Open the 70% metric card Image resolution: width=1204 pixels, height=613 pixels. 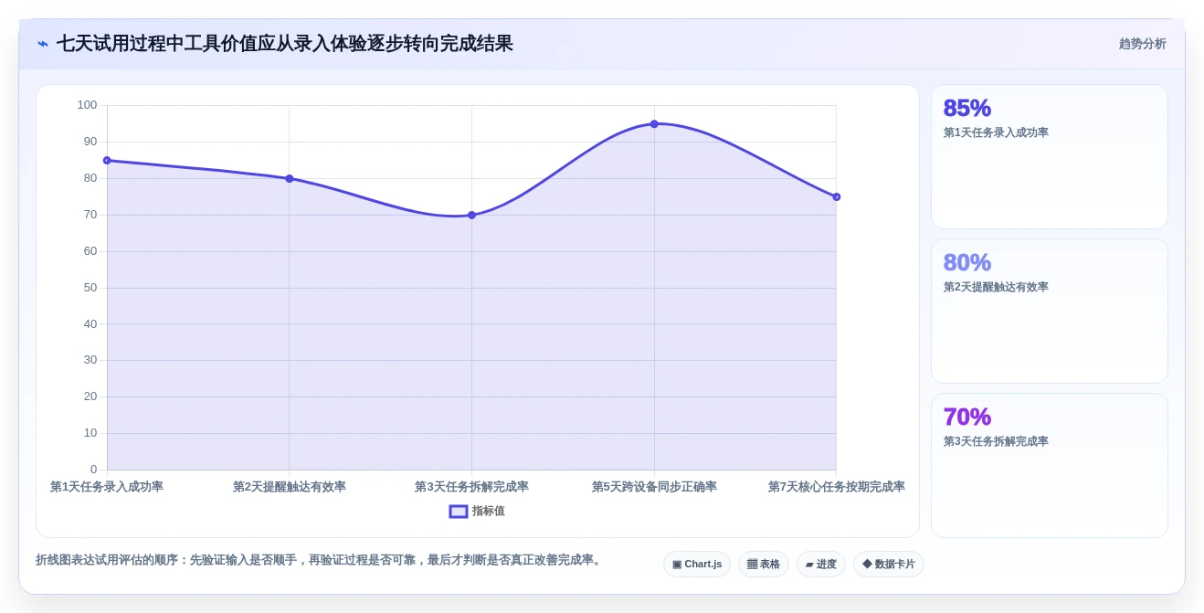[x=1050, y=466]
